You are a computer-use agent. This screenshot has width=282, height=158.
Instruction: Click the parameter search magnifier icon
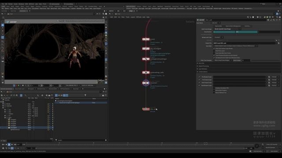(x=274, y=20)
